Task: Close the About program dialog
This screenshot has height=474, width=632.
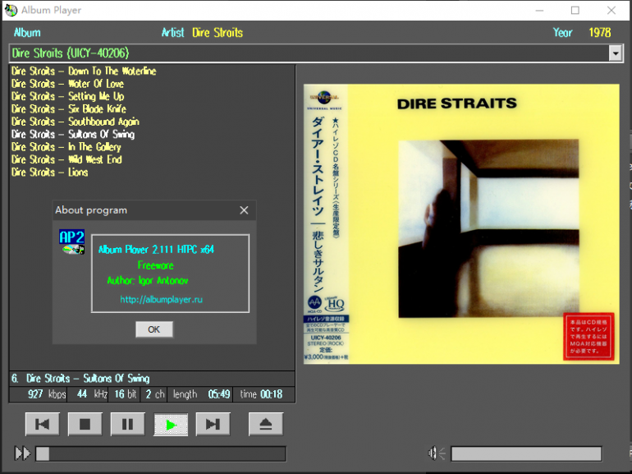Action: coord(244,210)
